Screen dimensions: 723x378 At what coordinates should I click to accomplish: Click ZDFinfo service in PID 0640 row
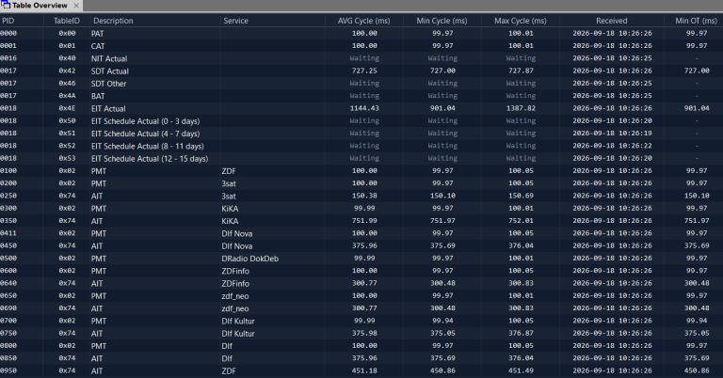tap(235, 283)
